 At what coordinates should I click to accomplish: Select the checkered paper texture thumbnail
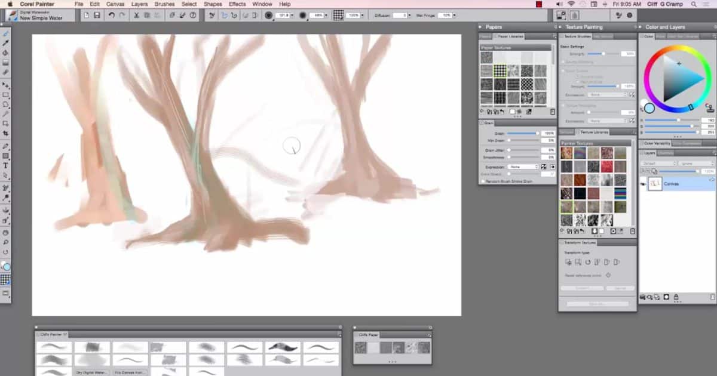[500, 70]
